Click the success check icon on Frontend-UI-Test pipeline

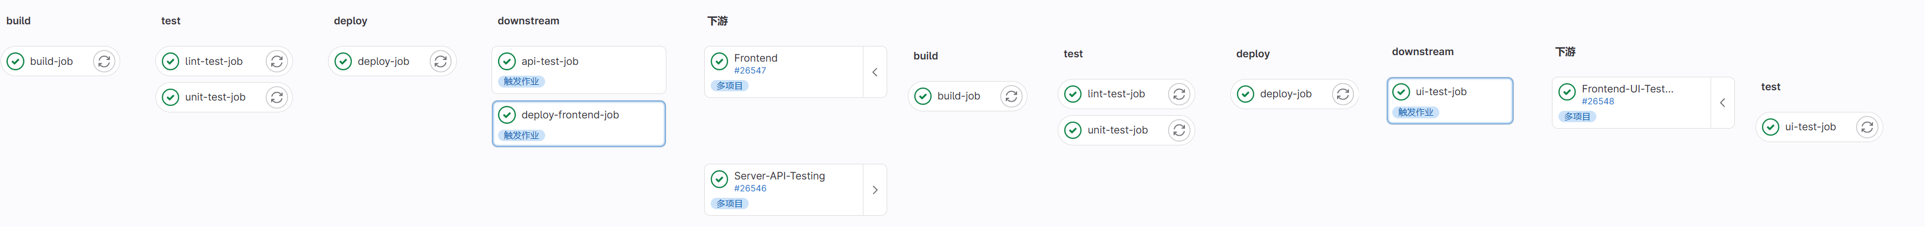tap(1567, 92)
